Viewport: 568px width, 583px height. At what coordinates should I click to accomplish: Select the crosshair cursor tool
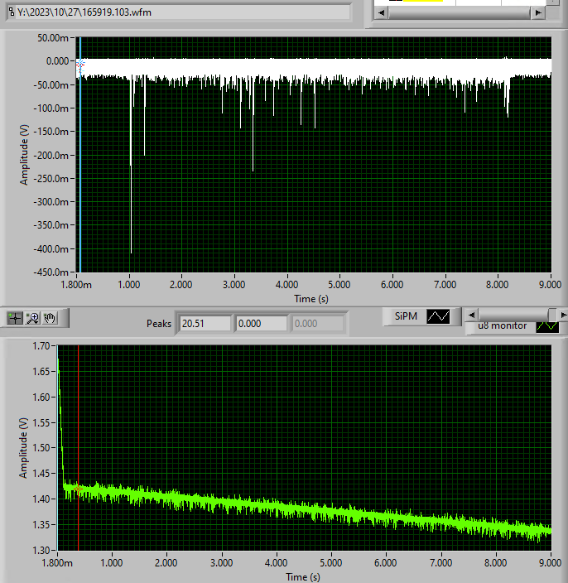point(15,318)
